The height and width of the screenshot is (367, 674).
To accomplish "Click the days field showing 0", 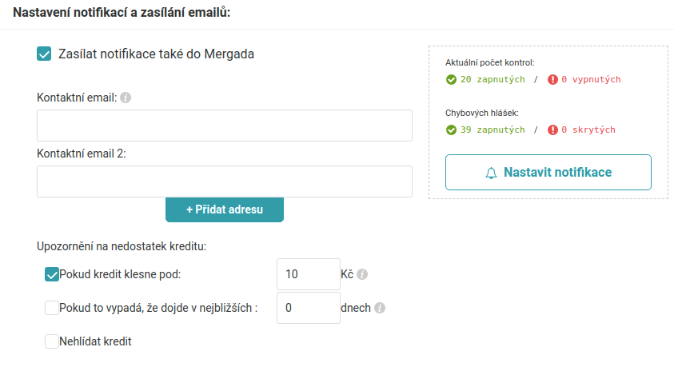I will point(308,308).
